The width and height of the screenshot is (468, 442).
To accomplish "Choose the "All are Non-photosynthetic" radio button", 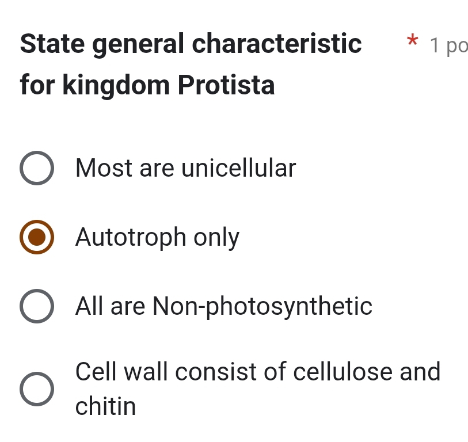I will click(37, 306).
